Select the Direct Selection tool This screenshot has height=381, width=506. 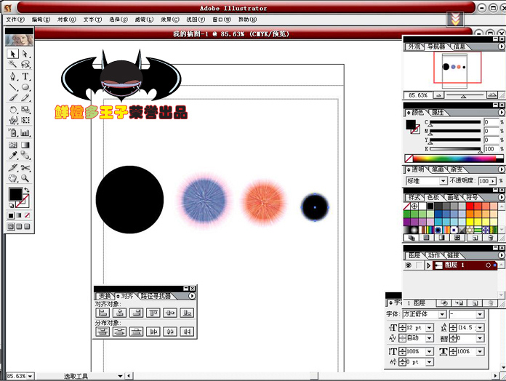tap(25, 54)
